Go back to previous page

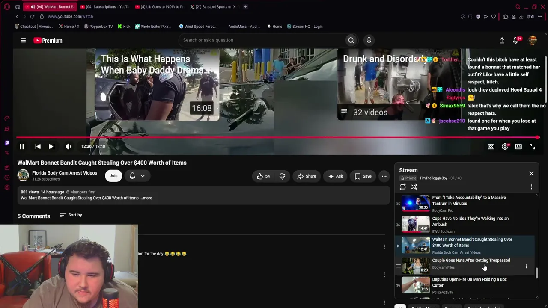click(17, 16)
